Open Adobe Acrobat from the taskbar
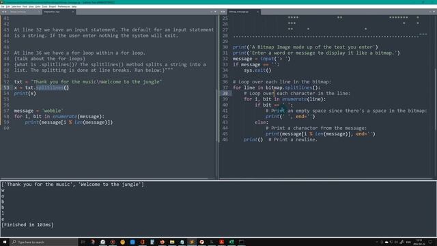Image resolution: width=437 pixels, height=246 pixels. (x=221, y=242)
